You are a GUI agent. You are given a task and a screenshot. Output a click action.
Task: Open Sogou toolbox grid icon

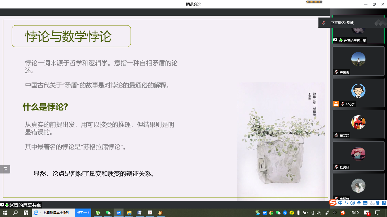pyautogui.click(x=384, y=203)
